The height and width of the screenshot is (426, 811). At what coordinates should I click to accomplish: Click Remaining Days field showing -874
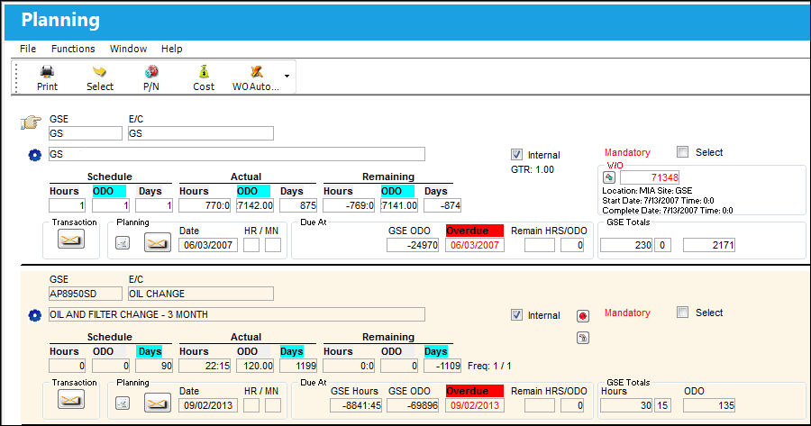442,205
